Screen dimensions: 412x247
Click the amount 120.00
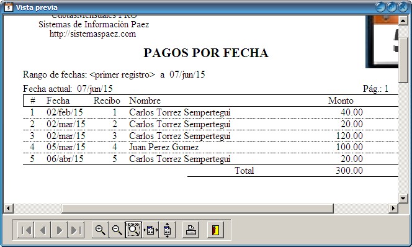click(349, 136)
